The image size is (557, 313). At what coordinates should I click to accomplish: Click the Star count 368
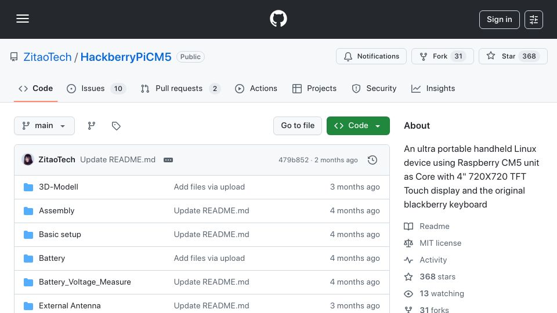pyautogui.click(x=529, y=56)
